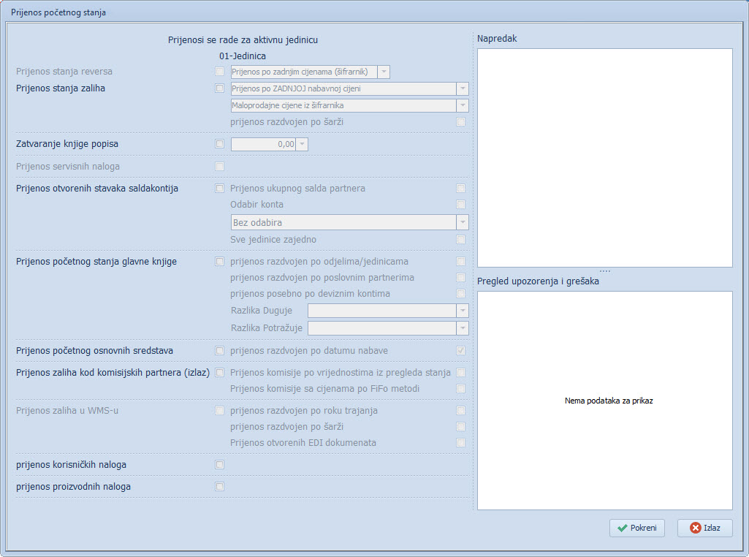Enable Prijenos stanja zaliha checkbox
The width and height of the screenshot is (749, 557).
220,89
